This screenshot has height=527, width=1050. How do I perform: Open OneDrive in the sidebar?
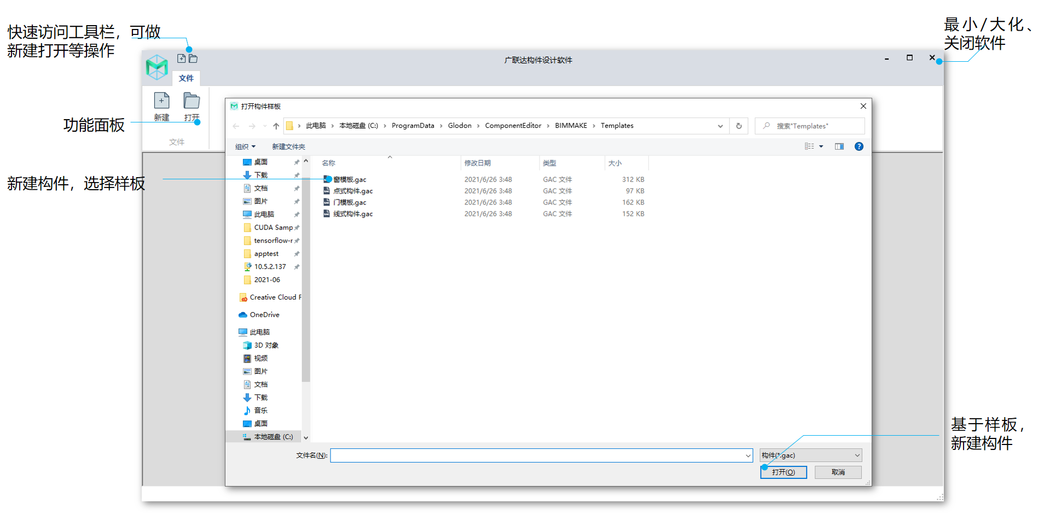click(264, 315)
